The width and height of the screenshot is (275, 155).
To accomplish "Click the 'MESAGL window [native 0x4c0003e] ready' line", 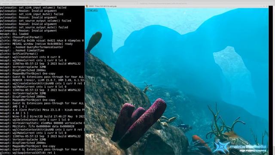I will [x=36, y=44].
